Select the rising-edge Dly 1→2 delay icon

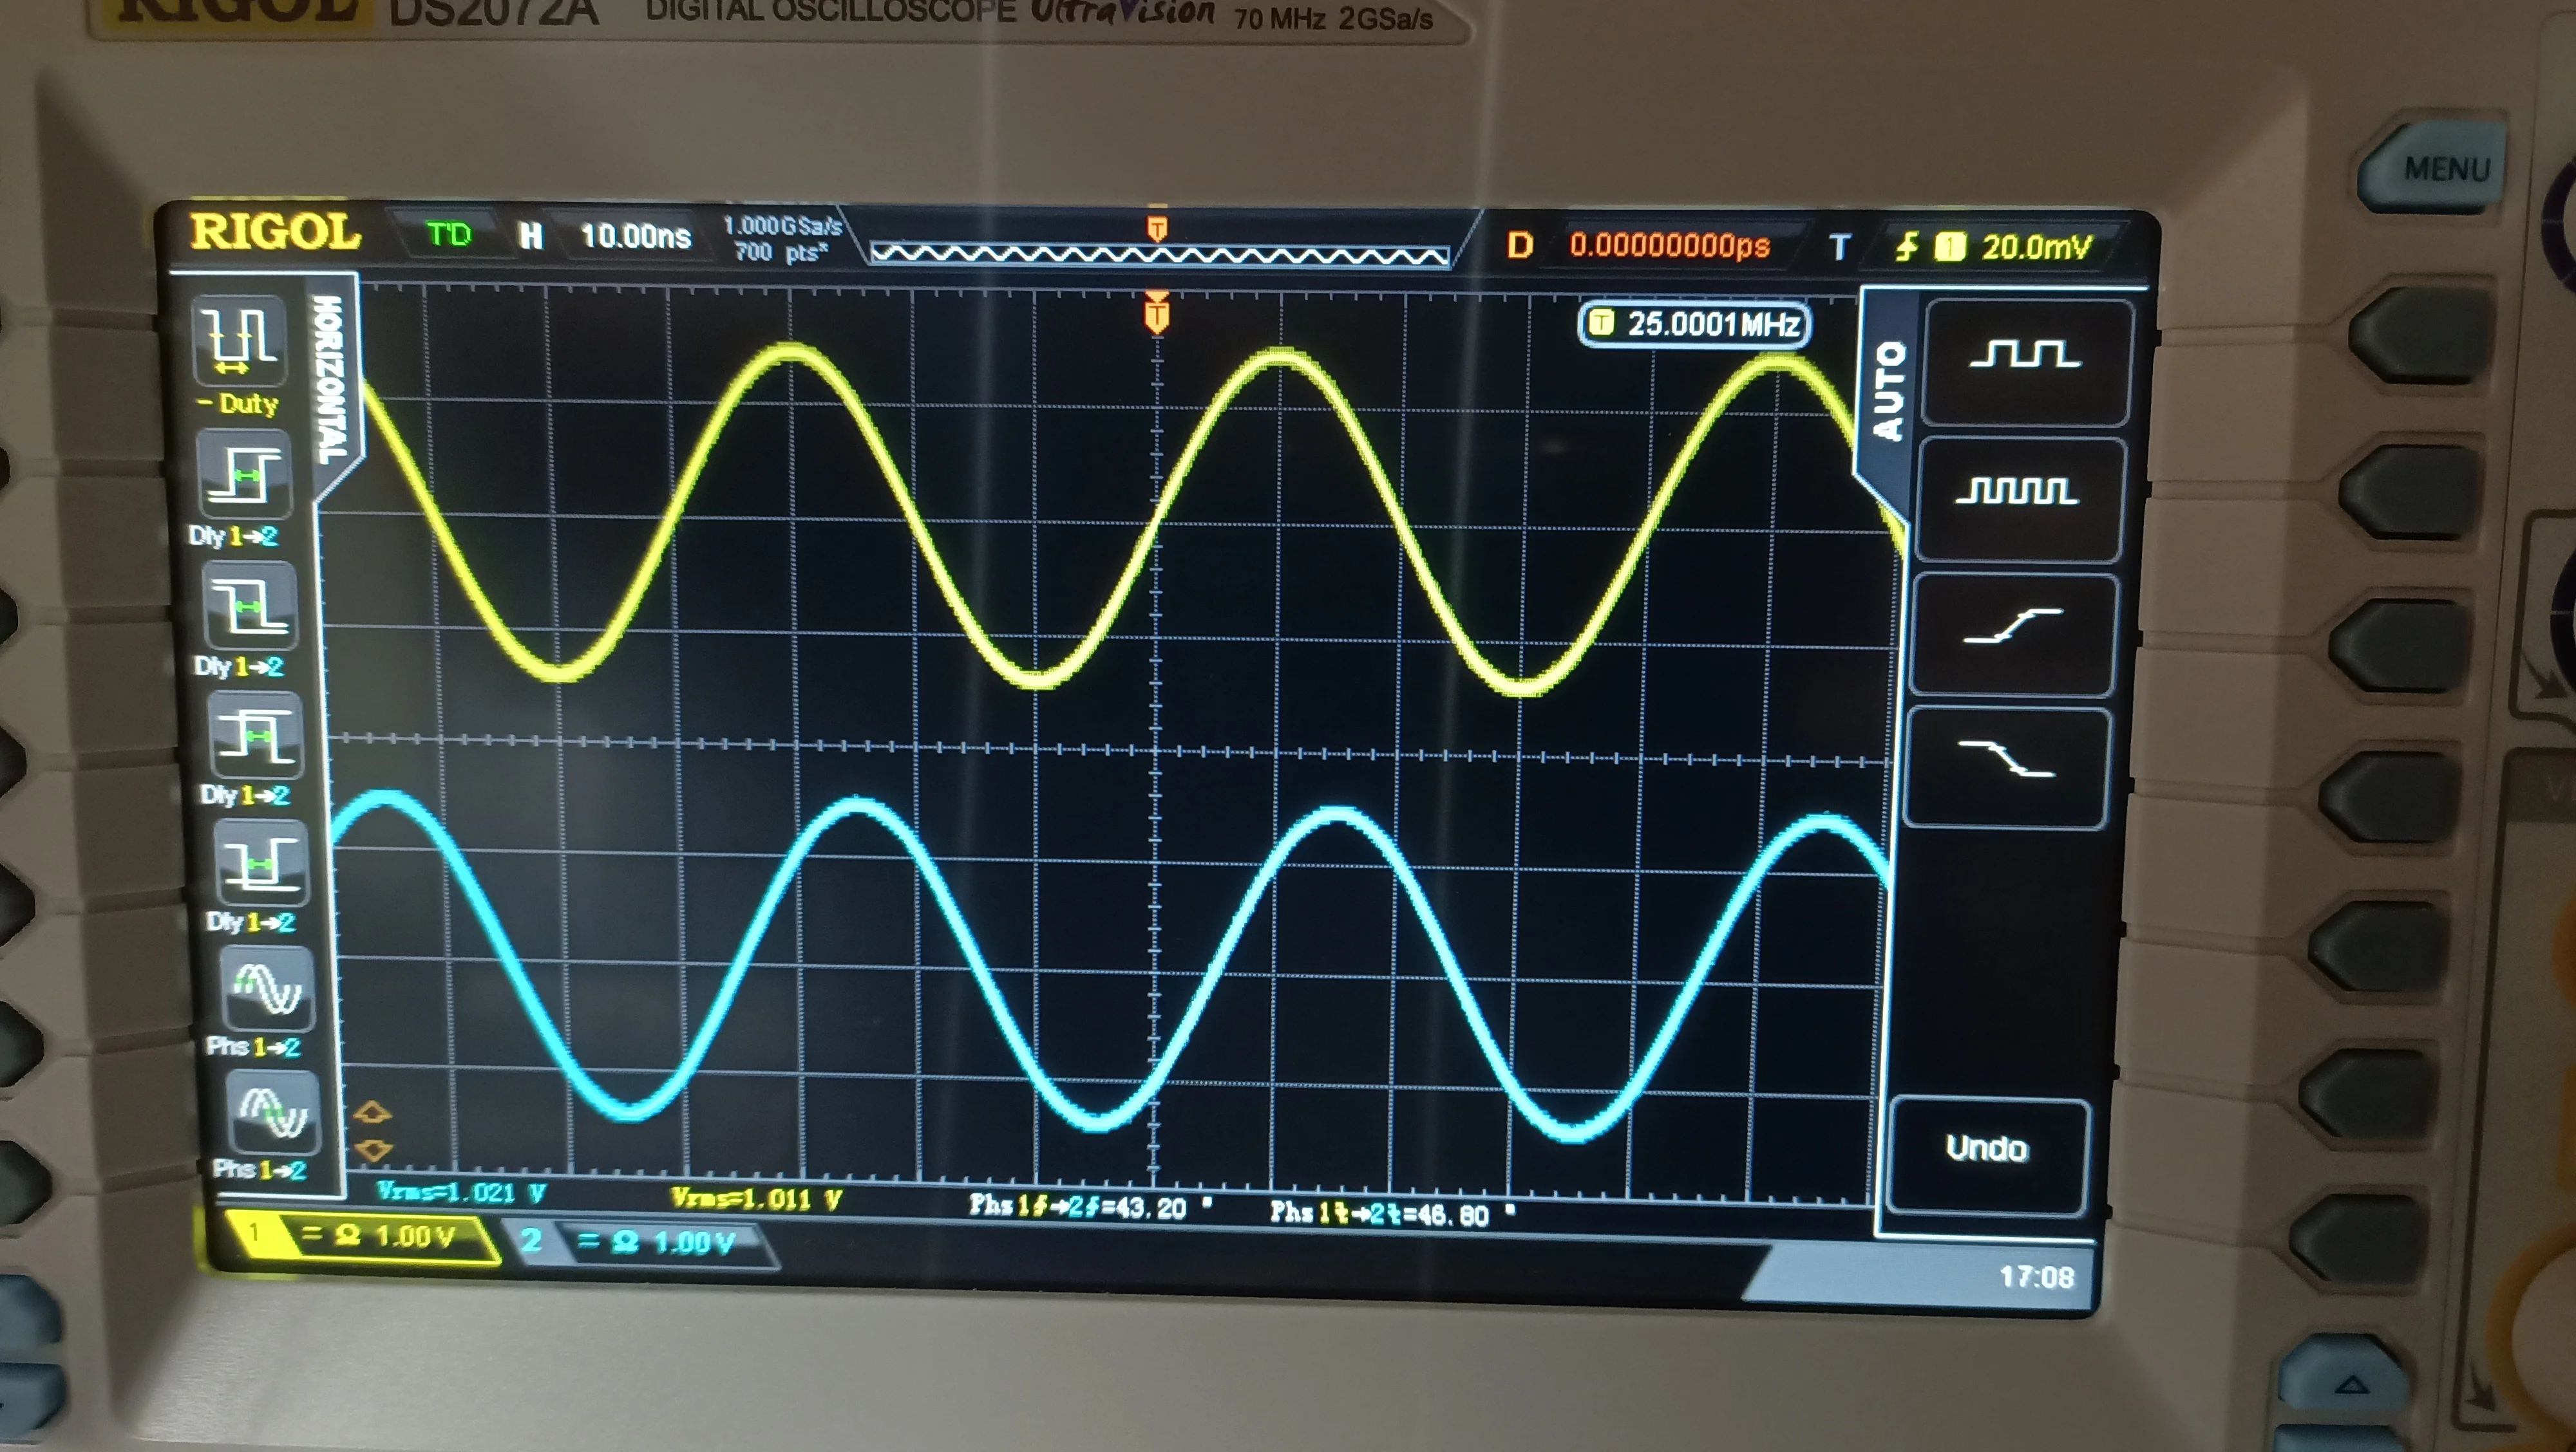click(x=245, y=474)
